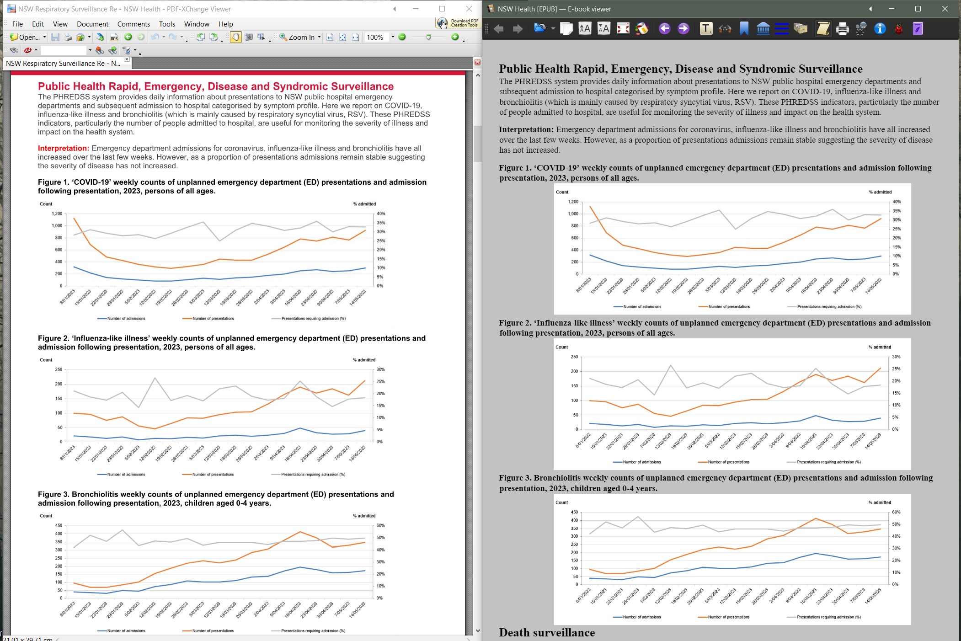Toggle the flow mode scroll icon

(x=823, y=29)
